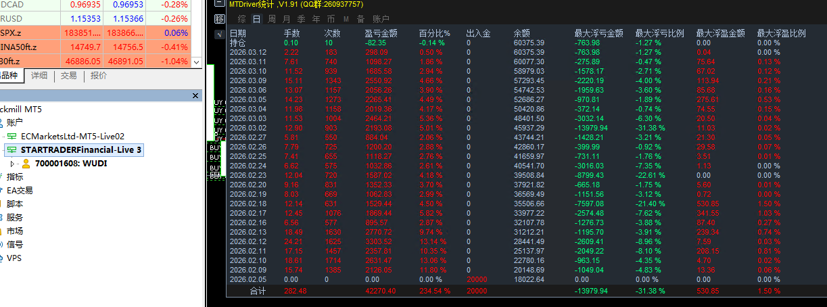
Task: Click the ECMarketsLtd-MT5-Live02 server icon
Action: pyautogui.click(x=12, y=136)
